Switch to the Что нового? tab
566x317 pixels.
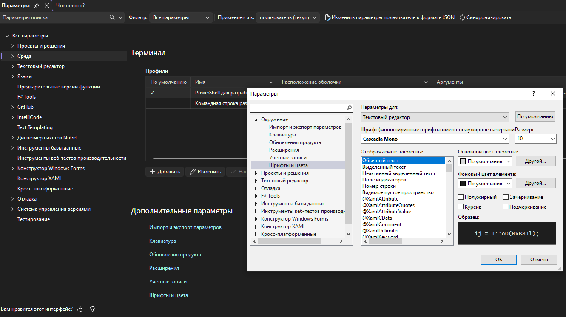coord(70,6)
